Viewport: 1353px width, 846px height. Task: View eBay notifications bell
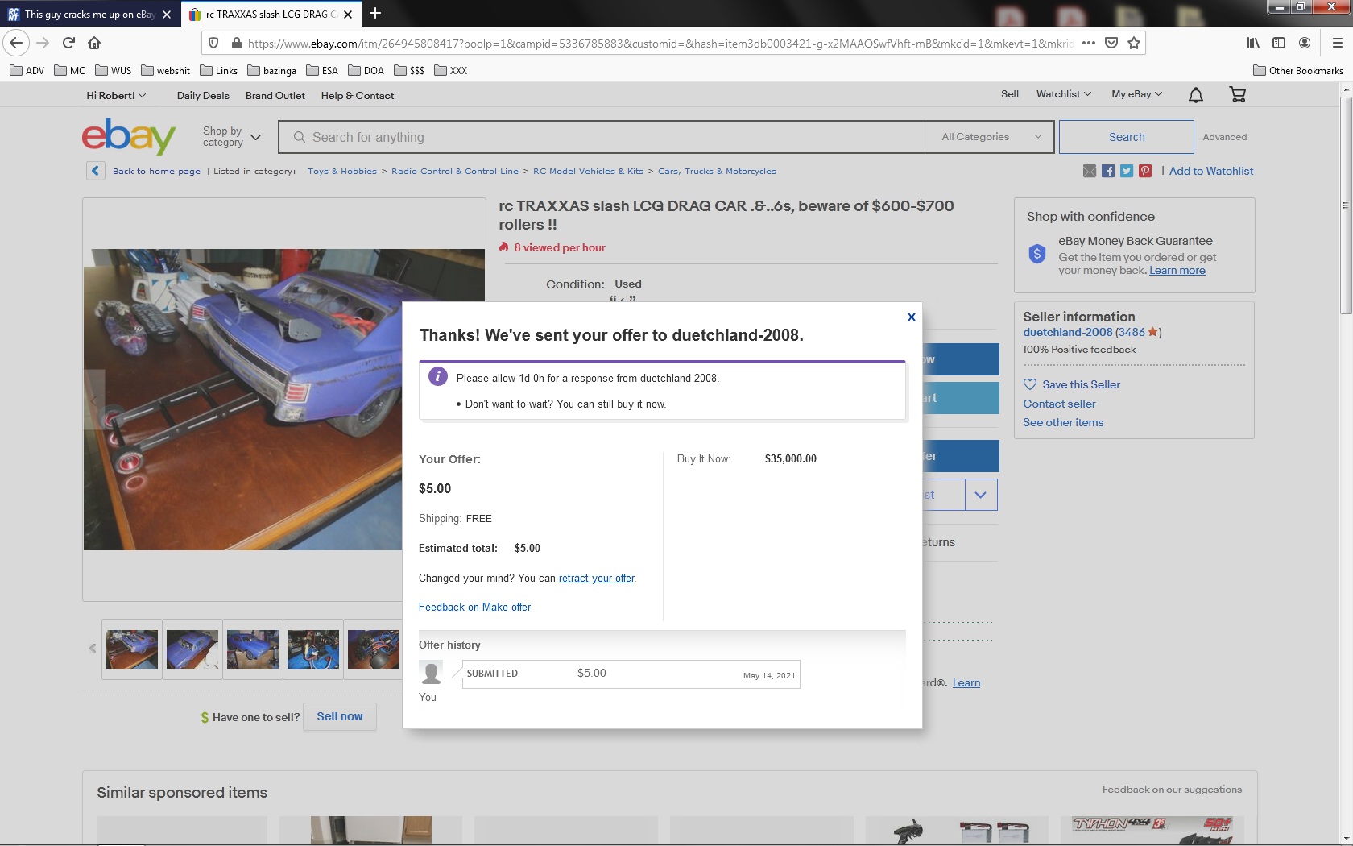click(x=1196, y=95)
